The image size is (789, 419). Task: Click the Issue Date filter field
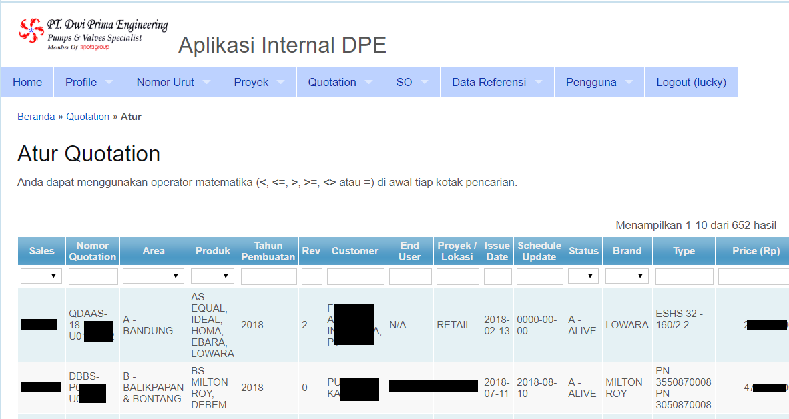[x=498, y=276]
